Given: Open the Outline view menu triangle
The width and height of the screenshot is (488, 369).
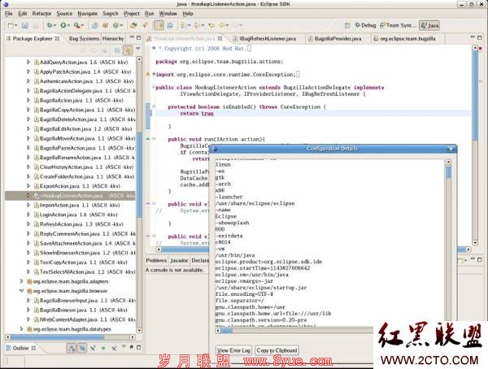Looking at the screenshot, I should (124, 346).
